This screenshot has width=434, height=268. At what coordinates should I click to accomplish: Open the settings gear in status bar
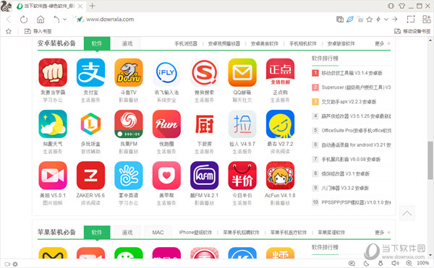point(15,264)
